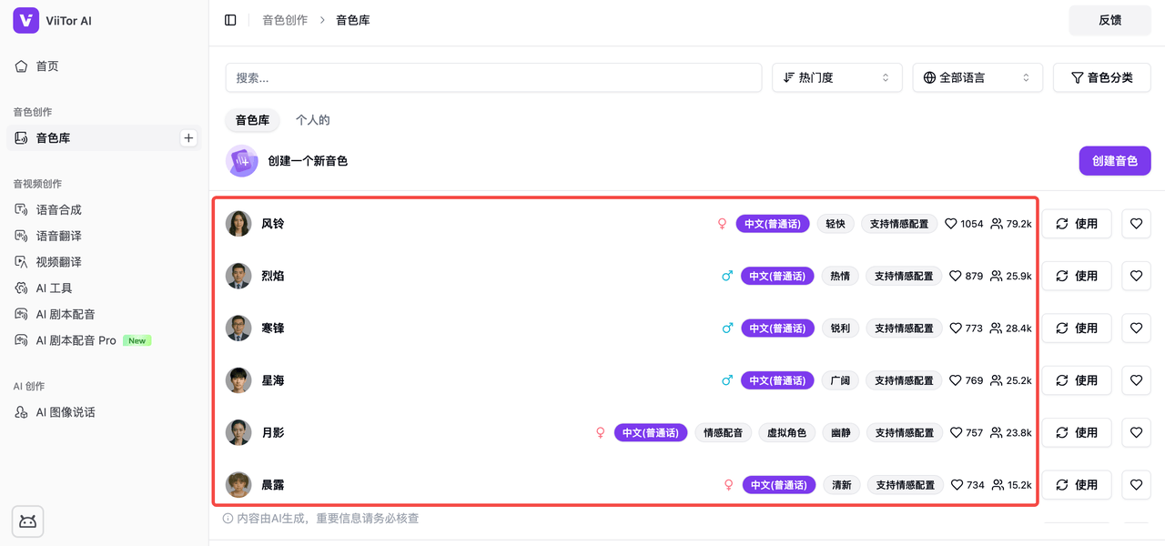The height and width of the screenshot is (546, 1165).
Task: Open the chatbot assistant icon at bottom left
Action: [x=27, y=521]
